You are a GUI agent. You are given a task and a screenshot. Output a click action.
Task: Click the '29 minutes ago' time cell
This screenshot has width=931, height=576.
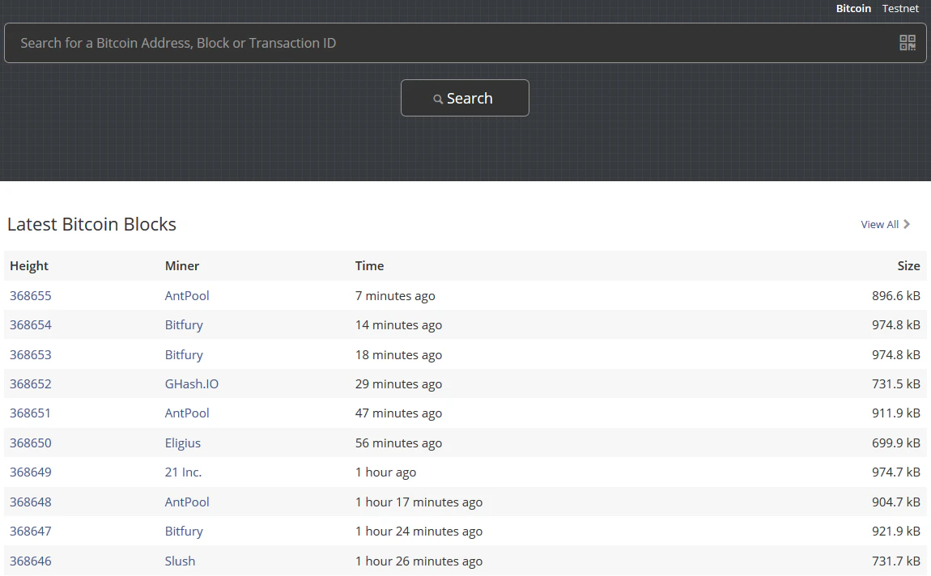(398, 383)
